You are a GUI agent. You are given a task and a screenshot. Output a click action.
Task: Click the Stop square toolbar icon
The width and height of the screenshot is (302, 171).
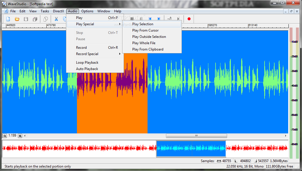pos(132,19)
